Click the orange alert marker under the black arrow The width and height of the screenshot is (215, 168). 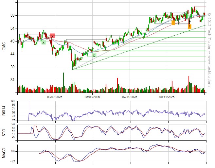coord(189,26)
